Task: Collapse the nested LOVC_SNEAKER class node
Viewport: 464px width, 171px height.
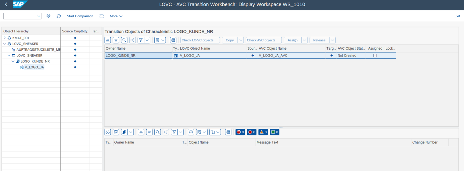Action: pos(9,56)
